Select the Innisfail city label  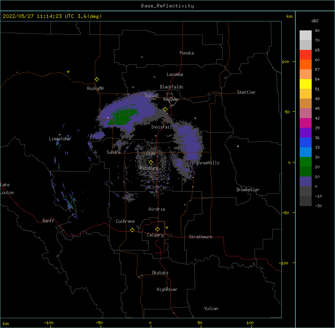(x=162, y=127)
